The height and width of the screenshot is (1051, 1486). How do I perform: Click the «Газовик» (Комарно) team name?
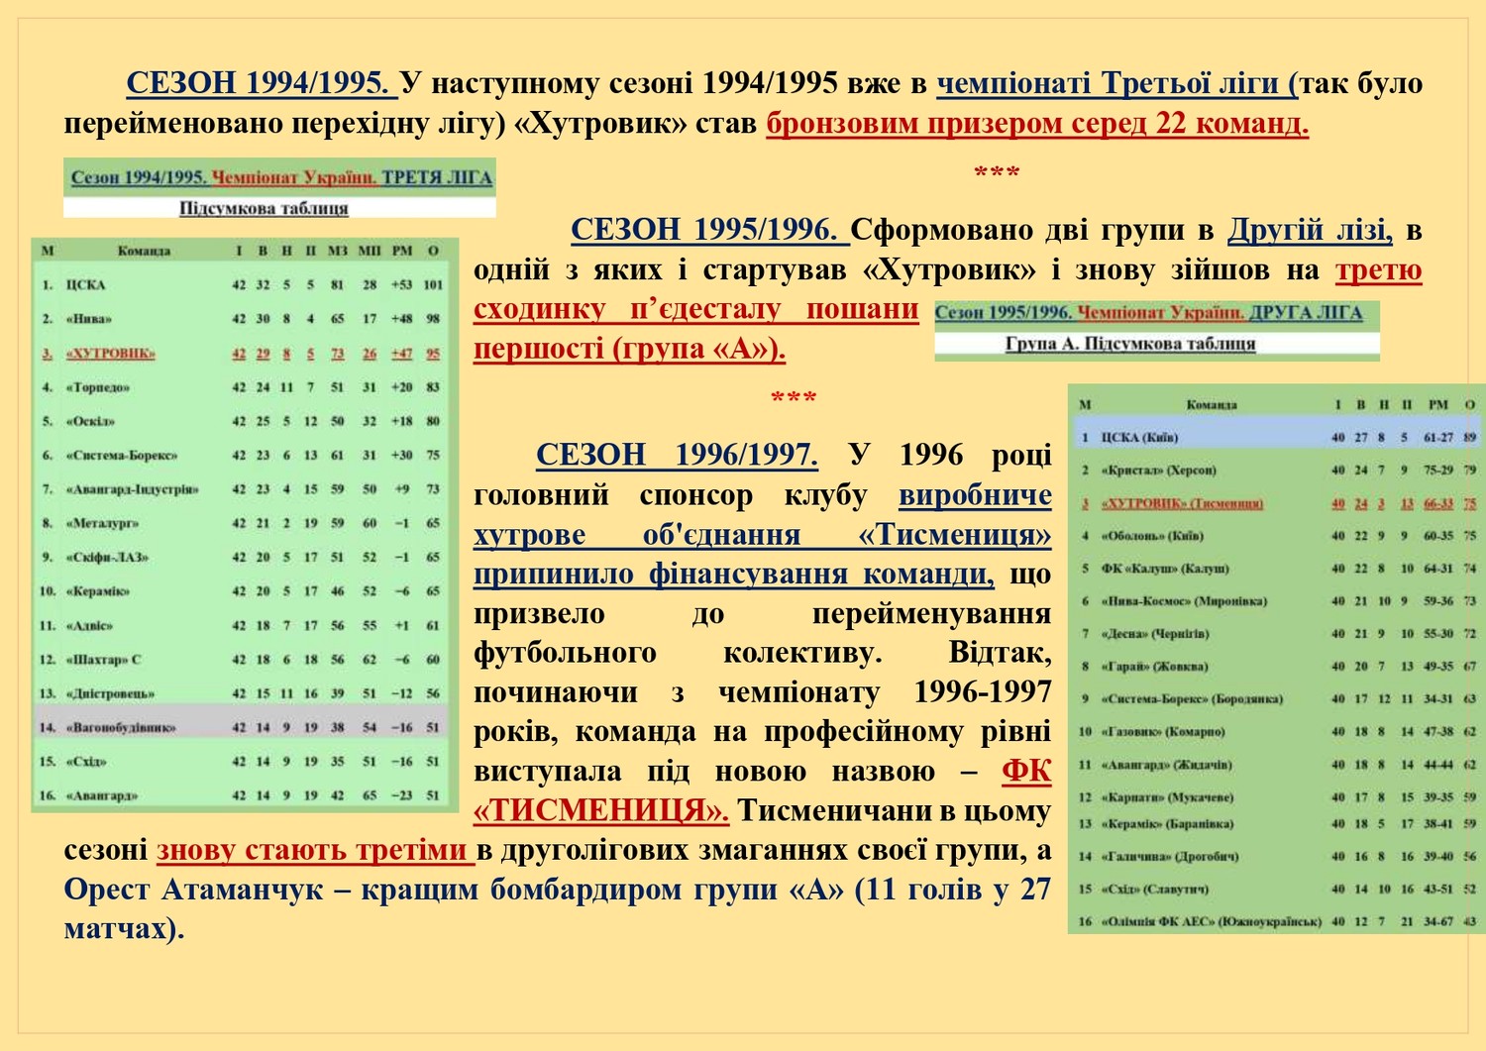[1163, 732]
